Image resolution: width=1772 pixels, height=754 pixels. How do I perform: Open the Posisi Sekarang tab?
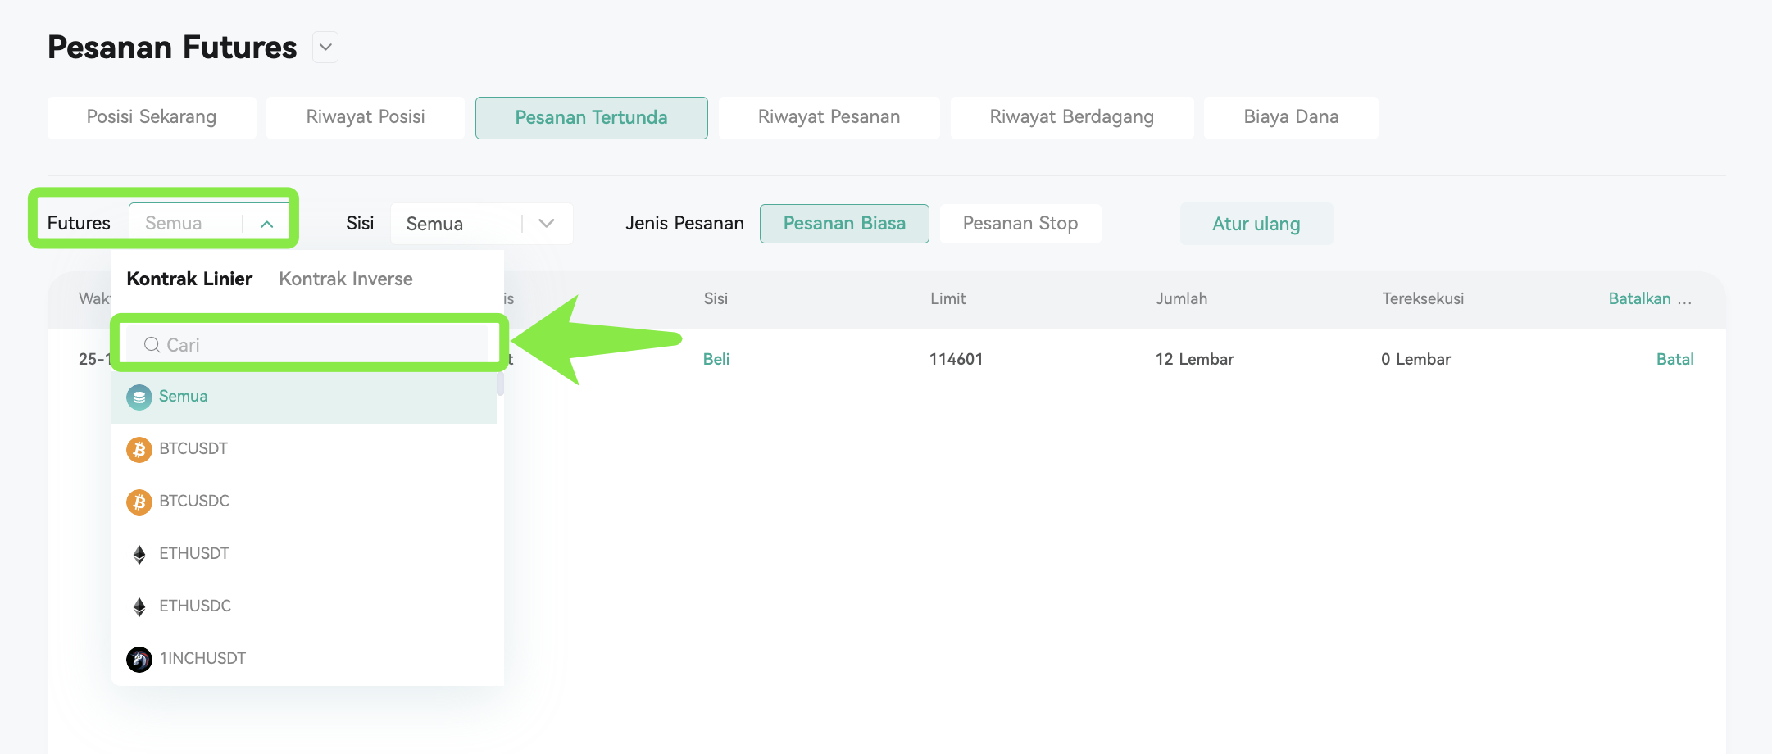[152, 117]
